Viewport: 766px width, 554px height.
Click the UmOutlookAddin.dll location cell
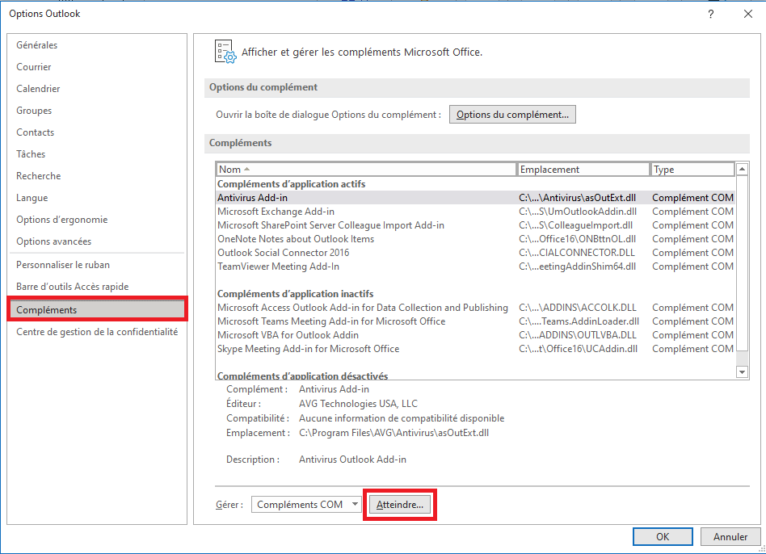578,212
